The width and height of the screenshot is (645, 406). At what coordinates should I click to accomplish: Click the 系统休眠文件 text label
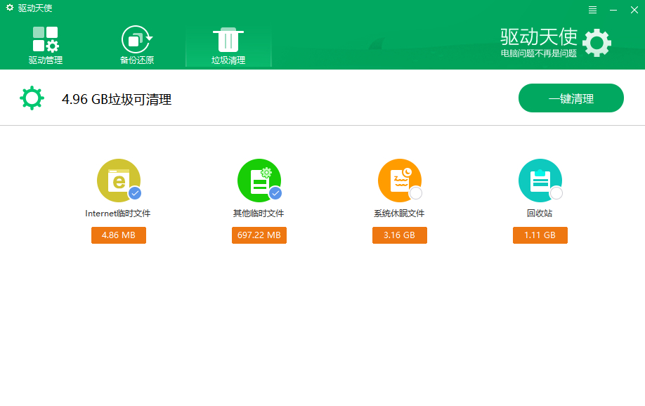coord(399,214)
